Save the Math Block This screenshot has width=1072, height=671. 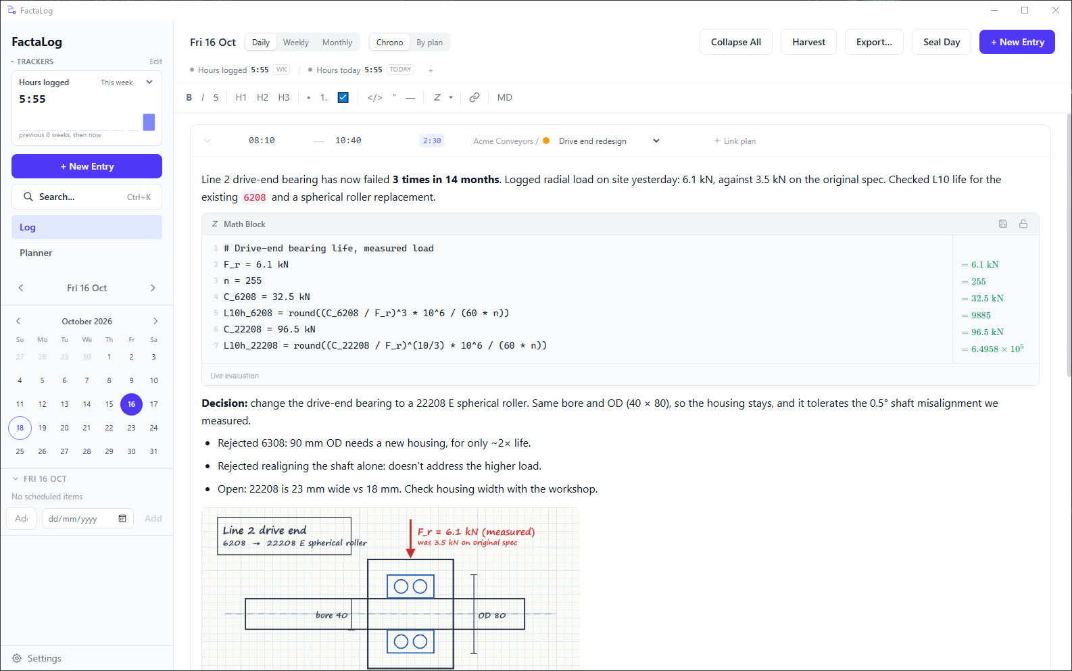[1003, 224]
